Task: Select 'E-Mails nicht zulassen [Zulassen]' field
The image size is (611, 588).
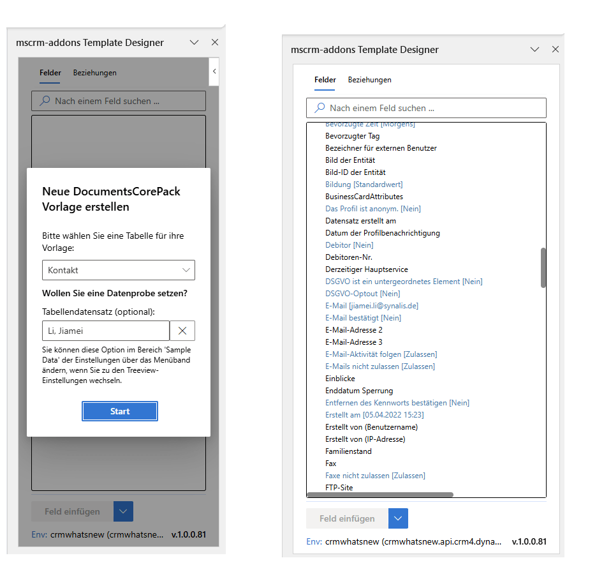Action: click(x=380, y=366)
